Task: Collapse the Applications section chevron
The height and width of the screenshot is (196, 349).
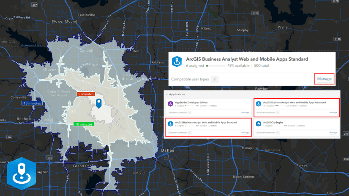Action: pyautogui.click(x=167, y=94)
